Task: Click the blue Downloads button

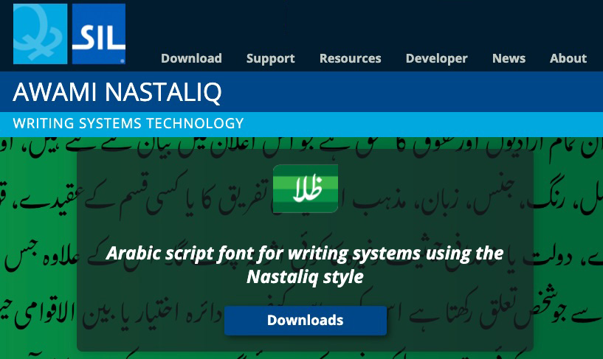Action: [x=306, y=320]
